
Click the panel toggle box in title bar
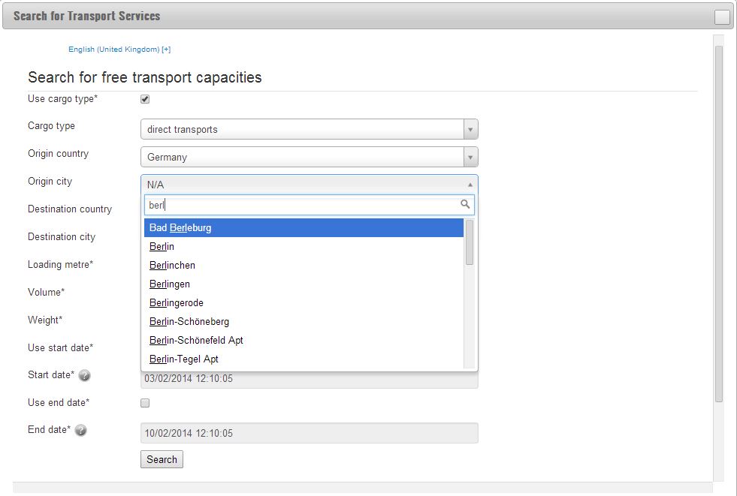point(722,17)
